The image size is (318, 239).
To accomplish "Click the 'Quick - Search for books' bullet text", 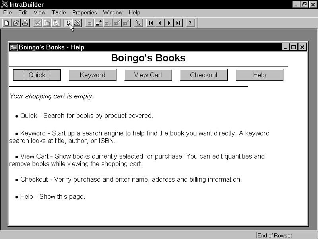I will [x=87, y=116].
